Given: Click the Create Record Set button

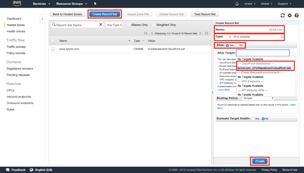Looking at the screenshot, I should coord(105,14).
